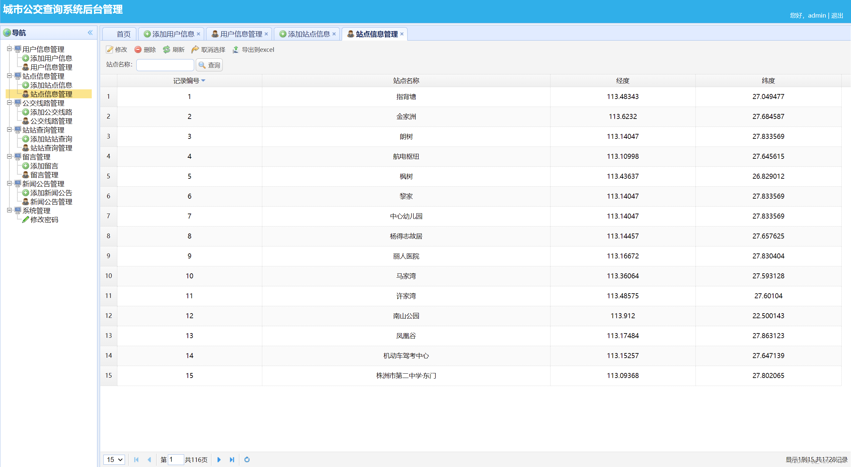The height and width of the screenshot is (467, 851).
Task: Collapse the 系统管理 tree node
Action: (x=9, y=210)
